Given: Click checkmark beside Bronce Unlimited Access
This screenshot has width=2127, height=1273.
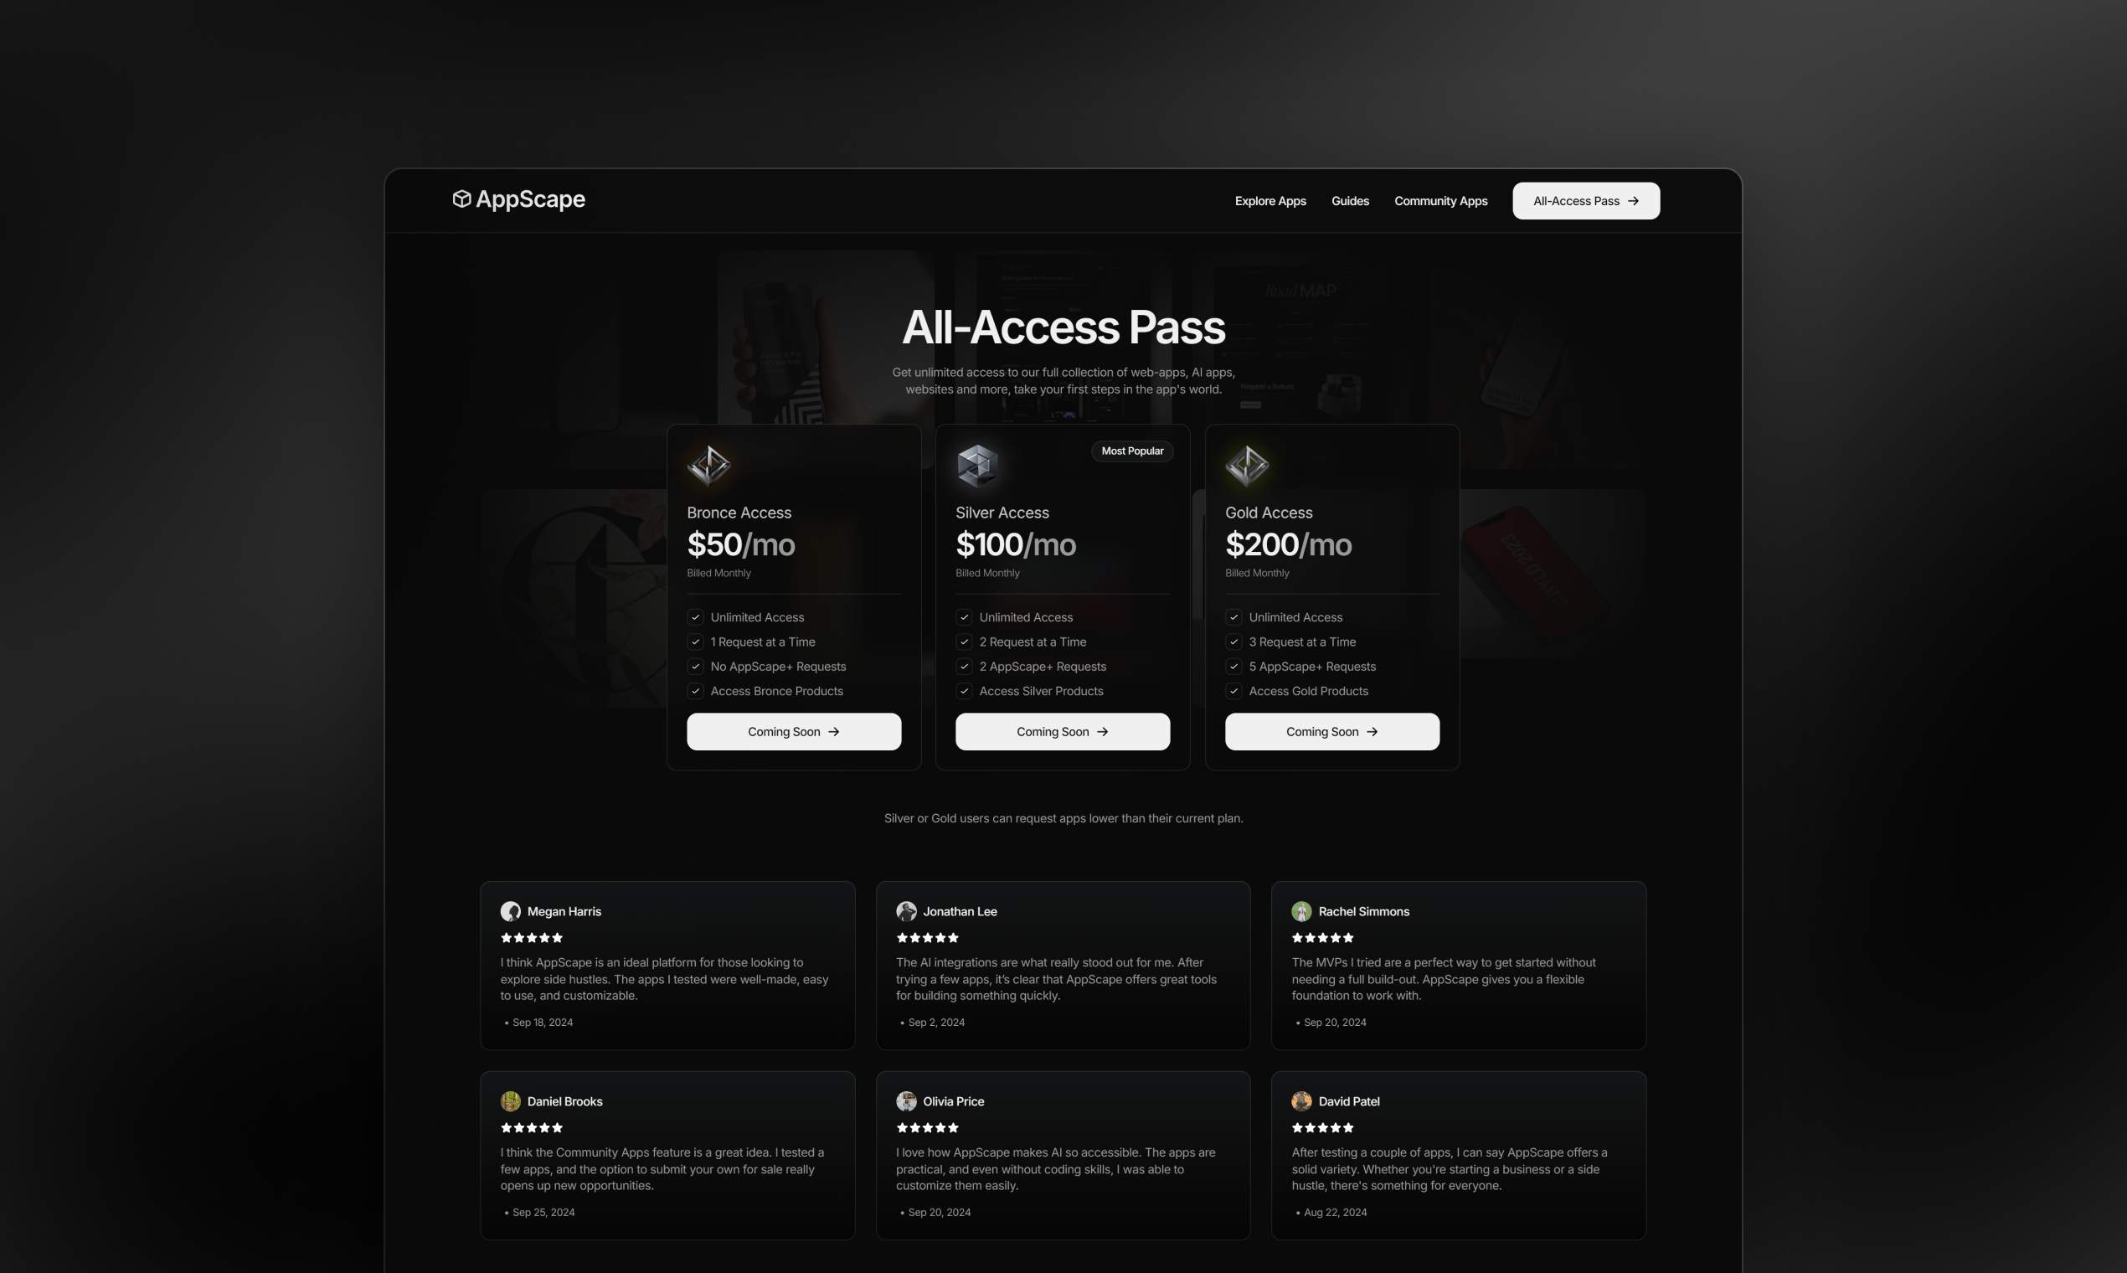Looking at the screenshot, I should click(696, 617).
